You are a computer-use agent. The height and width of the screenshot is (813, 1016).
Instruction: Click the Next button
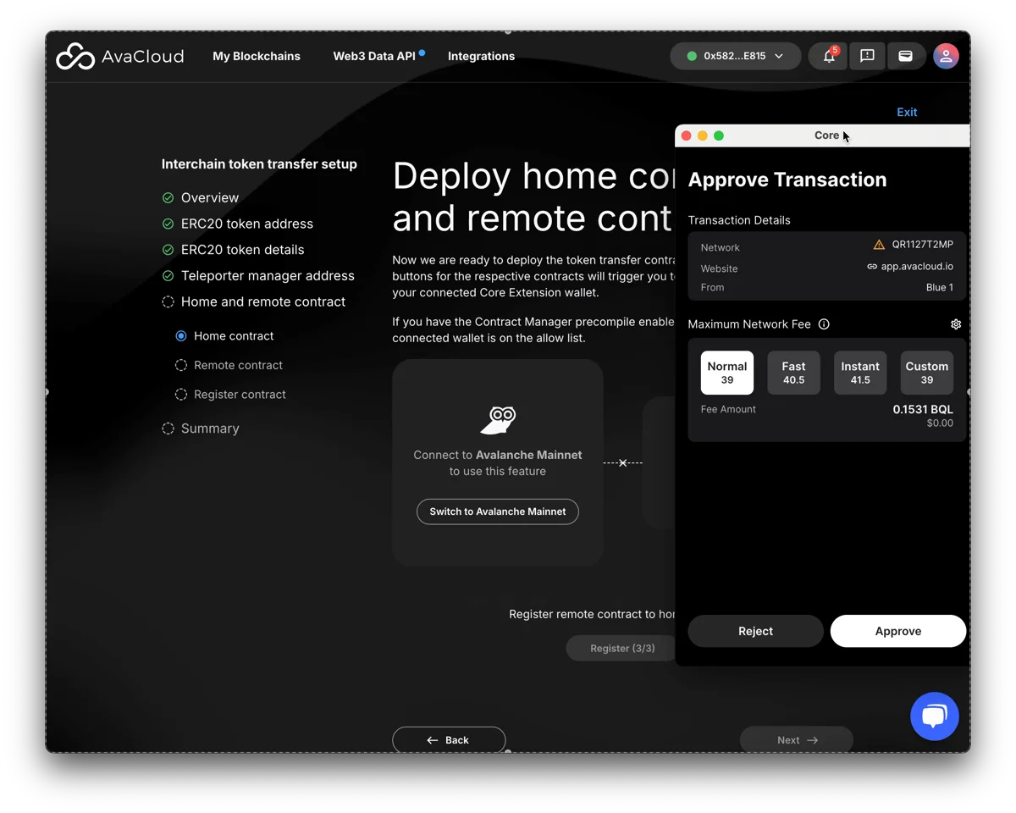797,740
